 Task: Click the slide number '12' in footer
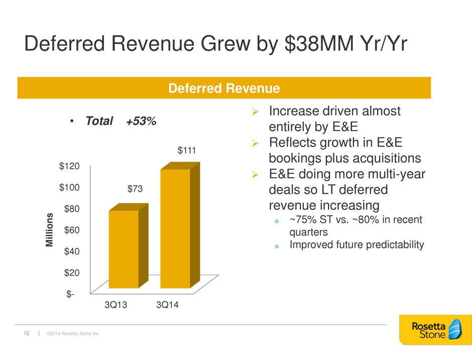(x=27, y=333)
